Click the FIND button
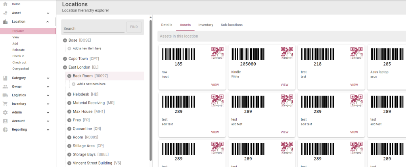Screen dimensions: 406x167 tap(134, 27)
